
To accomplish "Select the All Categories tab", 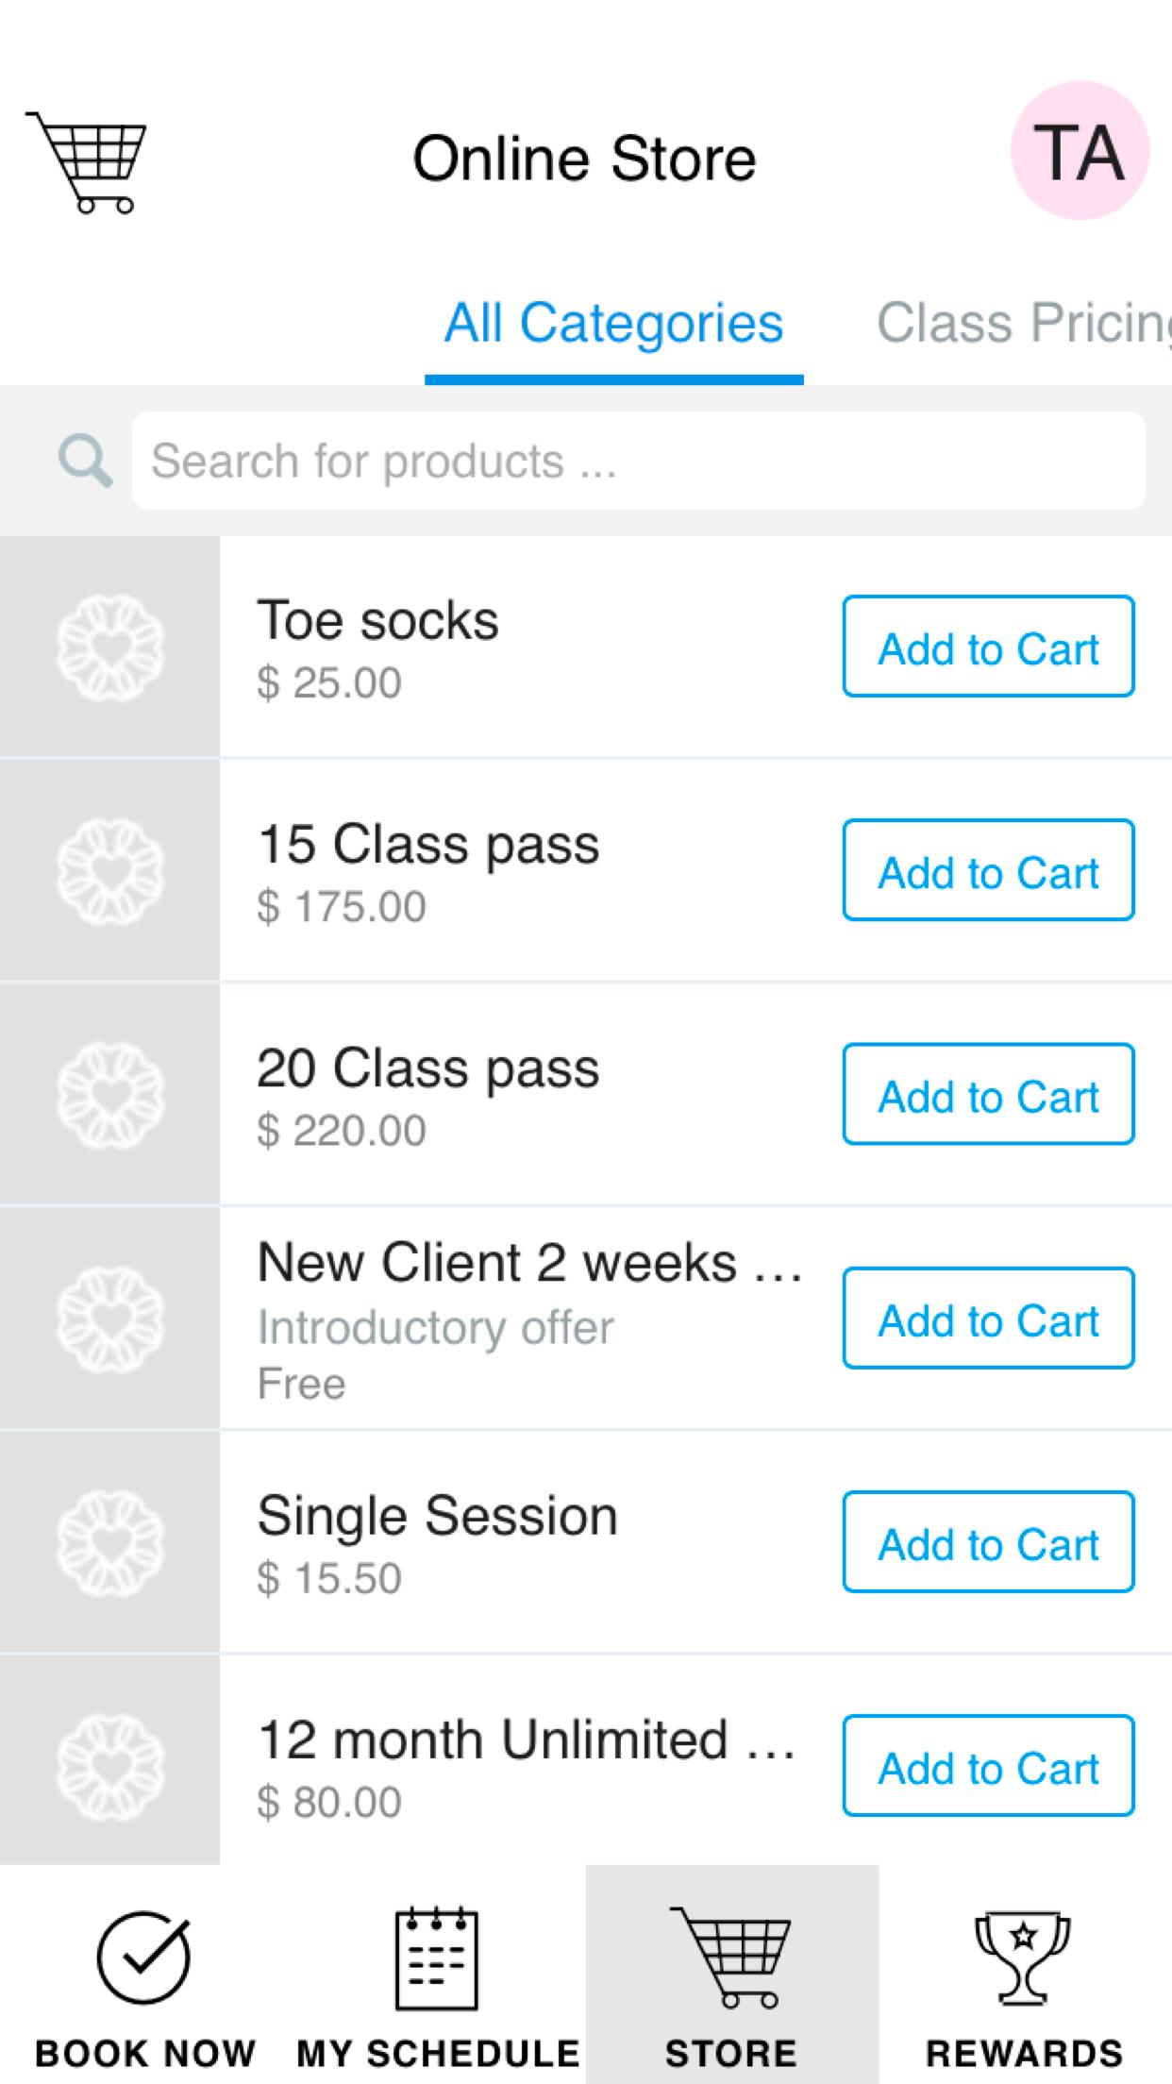I will pos(613,323).
